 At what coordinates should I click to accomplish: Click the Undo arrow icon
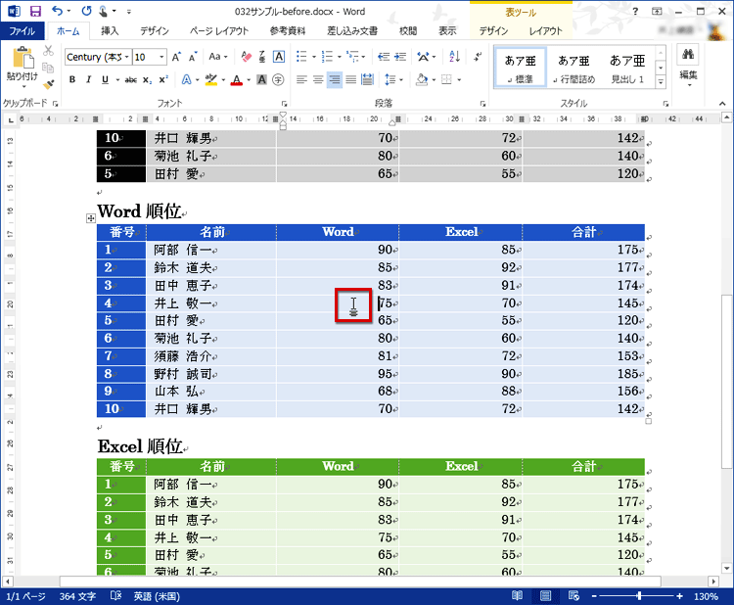click(x=57, y=11)
